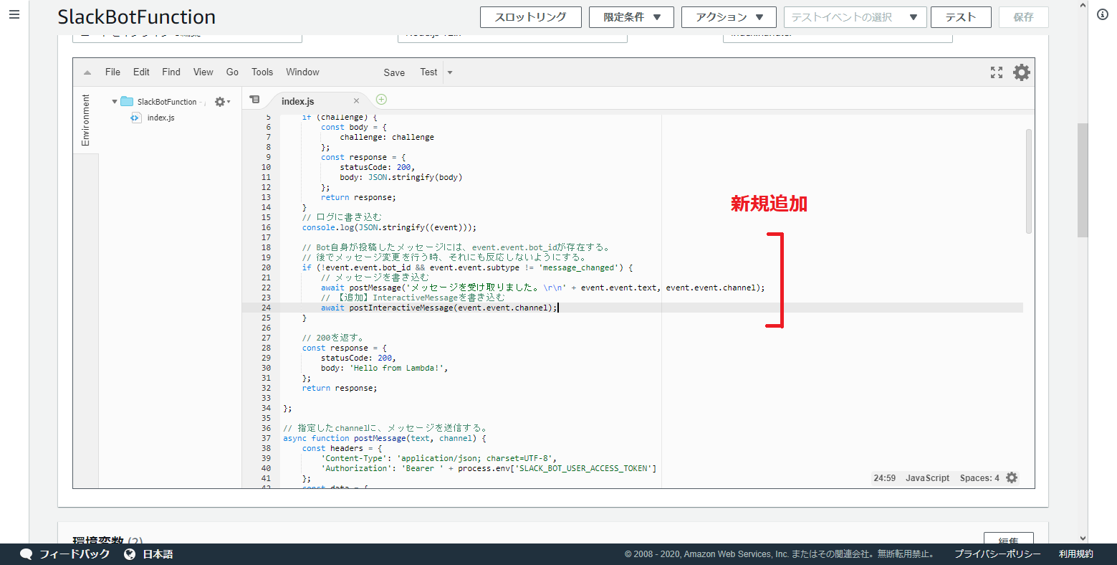1117x565 pixels.
Task: Click the テスト button
Action: 961,17
